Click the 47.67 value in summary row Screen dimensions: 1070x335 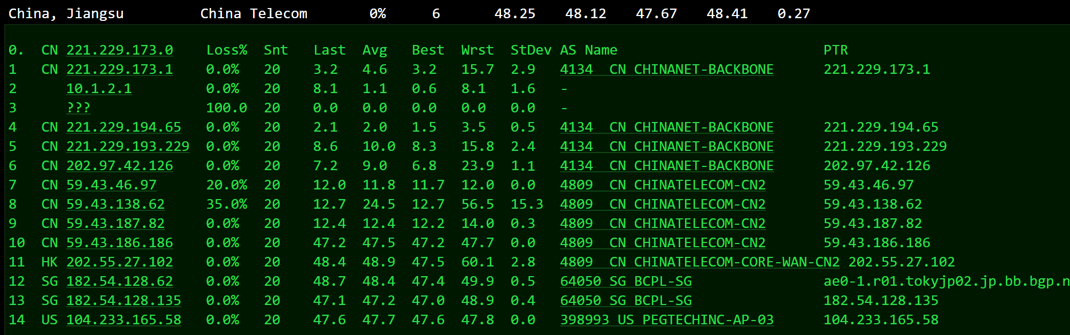[657, 14]
